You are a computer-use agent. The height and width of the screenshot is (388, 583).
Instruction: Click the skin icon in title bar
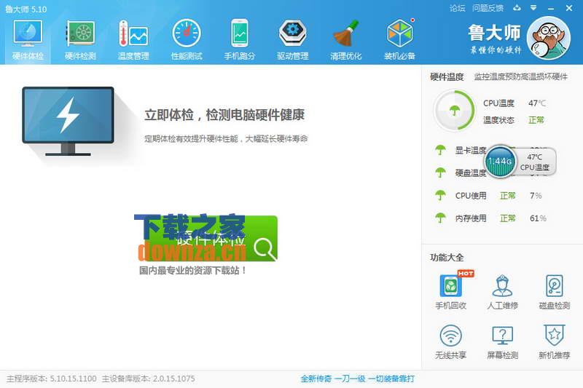pyautogui.click(x=517, y=8)
